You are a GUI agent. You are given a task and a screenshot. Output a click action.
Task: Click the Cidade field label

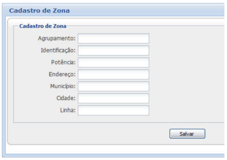pos(66,98)
